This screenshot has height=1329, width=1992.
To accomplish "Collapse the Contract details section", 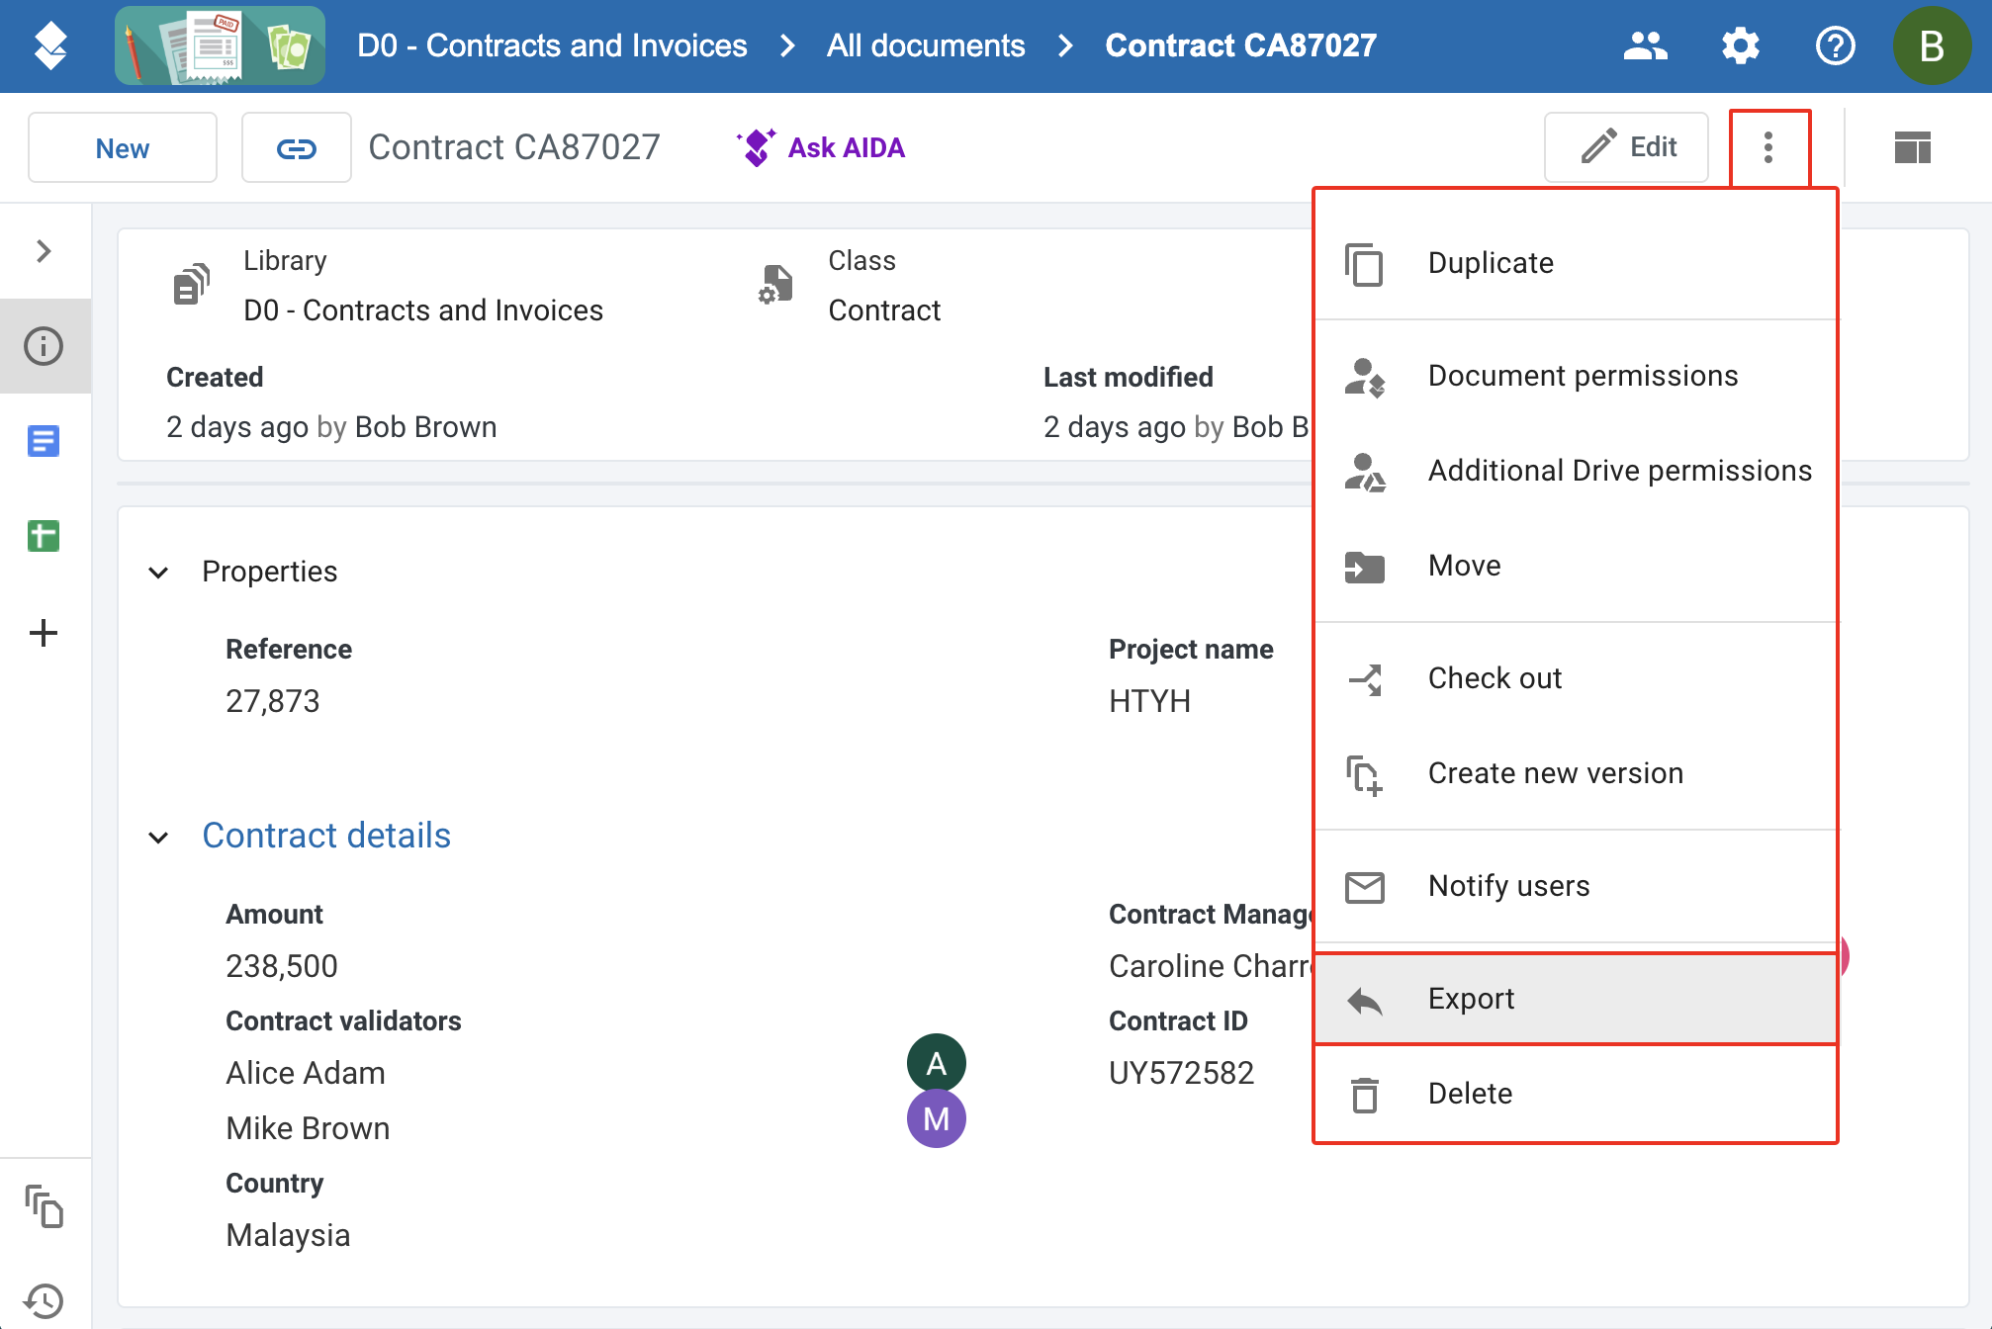I will [158, 838].
